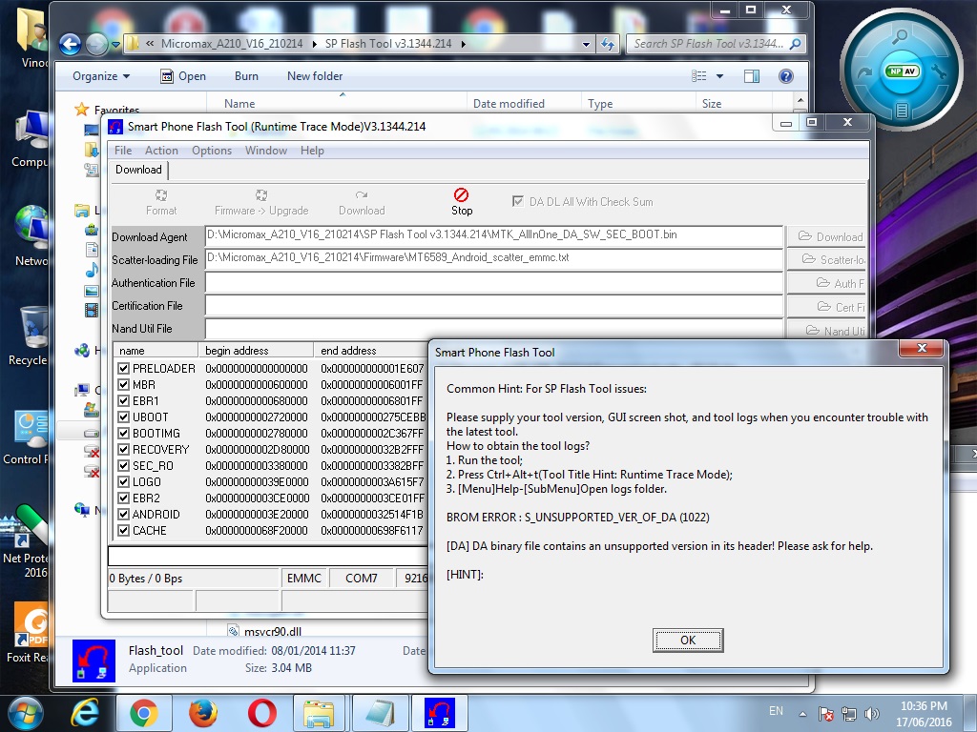Click OK in the BROM error dialog

coord(688,640)
